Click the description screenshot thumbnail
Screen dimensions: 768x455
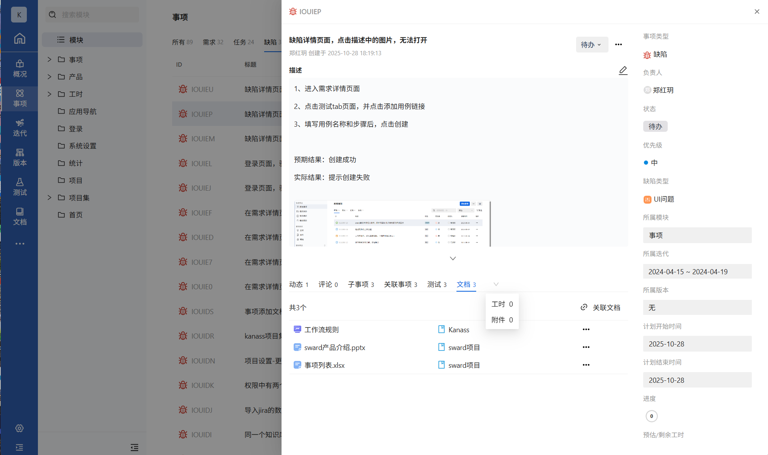tap(392, 224)
